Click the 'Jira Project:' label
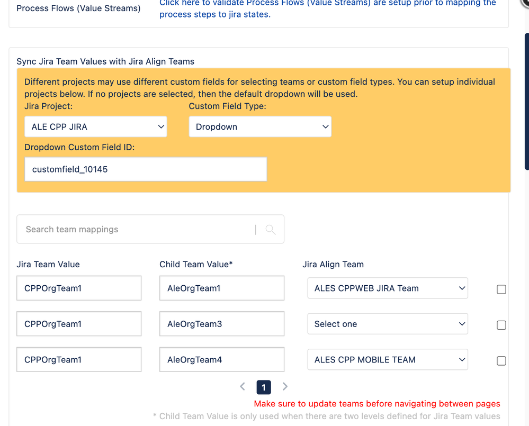The height and width of the screenshot is (426, 529). pyautogui.click(x=49, y=106)
